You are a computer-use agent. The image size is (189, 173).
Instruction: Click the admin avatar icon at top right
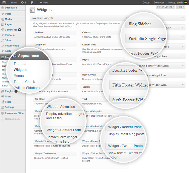tap(186, 2)
